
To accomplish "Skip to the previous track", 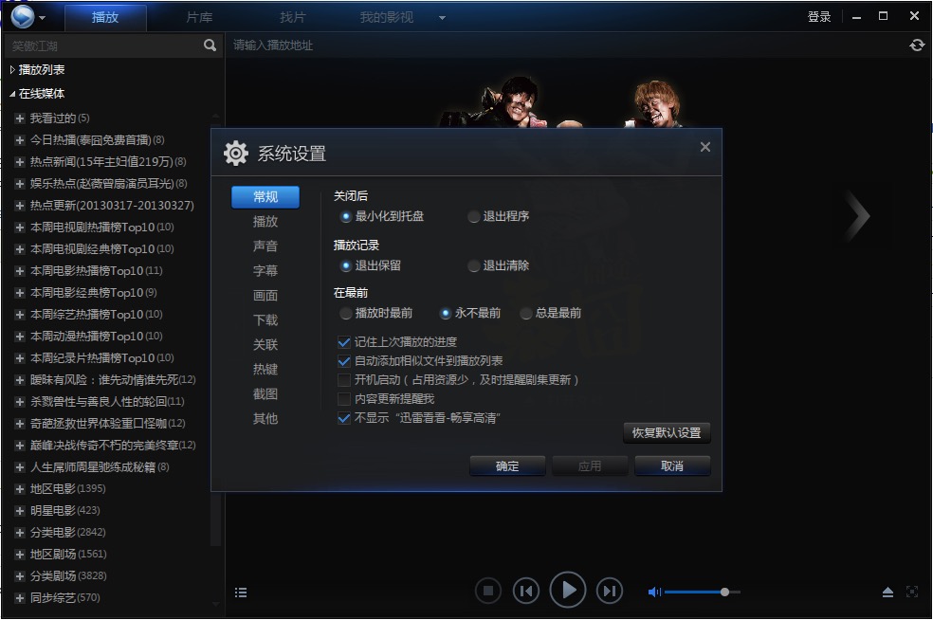I will (x=526, y=591).
